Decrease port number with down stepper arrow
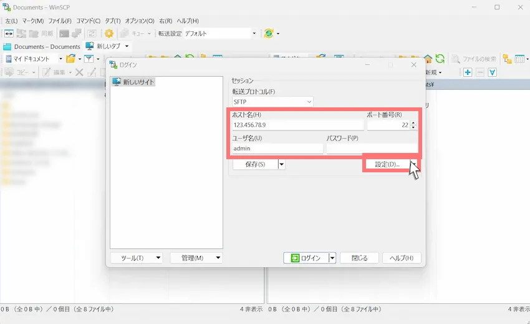This screenshot has width=530, height=324. coord(413,127)
